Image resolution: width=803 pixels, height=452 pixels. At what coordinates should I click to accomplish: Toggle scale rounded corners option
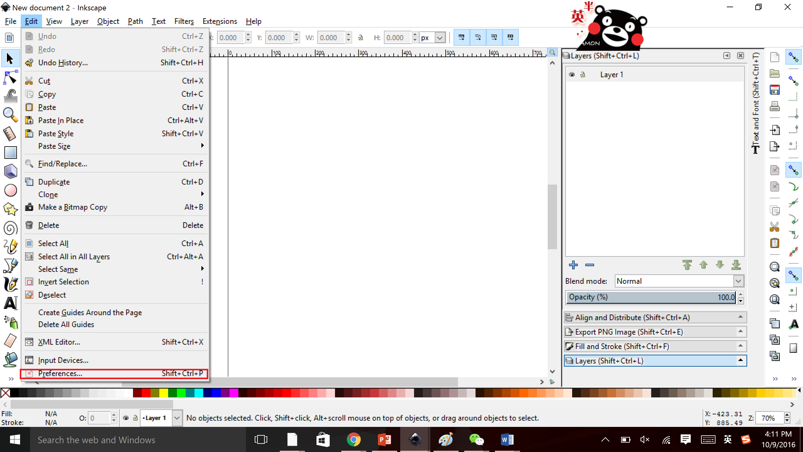click(x=478, y=38)
